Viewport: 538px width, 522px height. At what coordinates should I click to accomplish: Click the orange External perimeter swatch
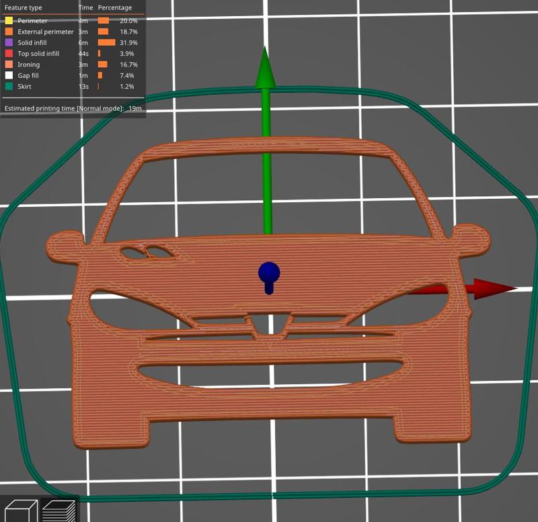click(9, 32)
